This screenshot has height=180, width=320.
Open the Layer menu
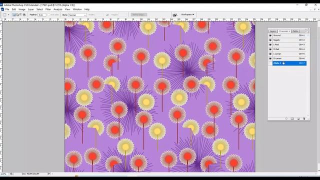tap(31, 9)
